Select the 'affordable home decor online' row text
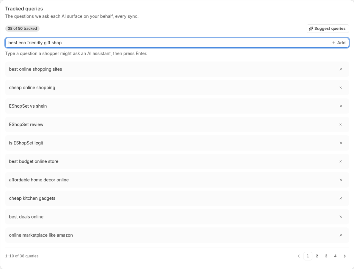This screenshot has width=354, height=269. click(x=39, y=180)
